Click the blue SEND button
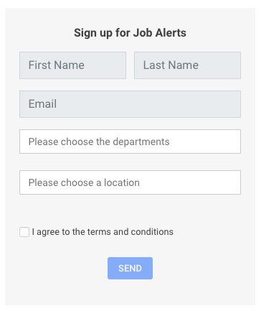The width and height of the screenshot is (261, 311). (130, 268)
